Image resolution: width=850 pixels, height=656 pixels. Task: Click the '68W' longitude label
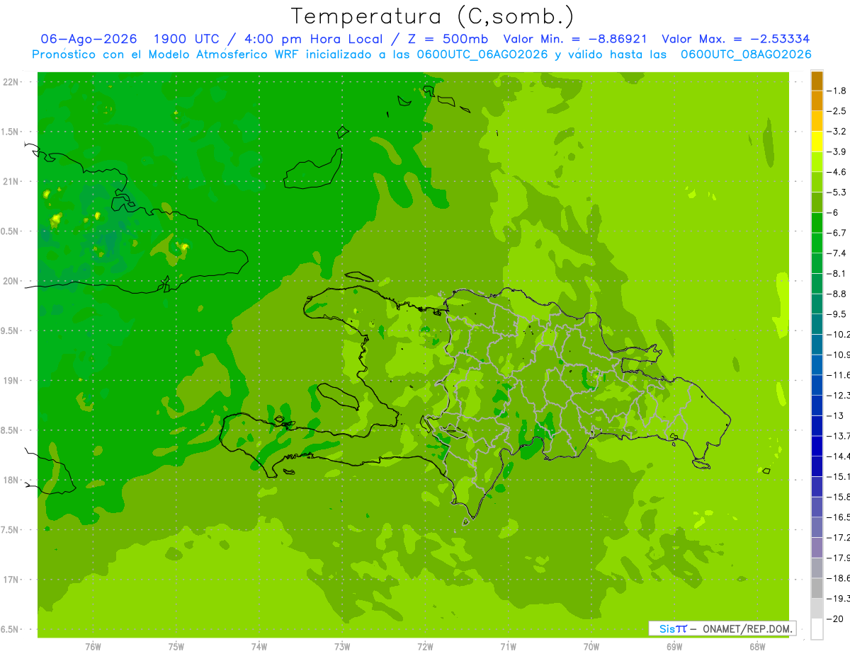[x=757, y=647]
